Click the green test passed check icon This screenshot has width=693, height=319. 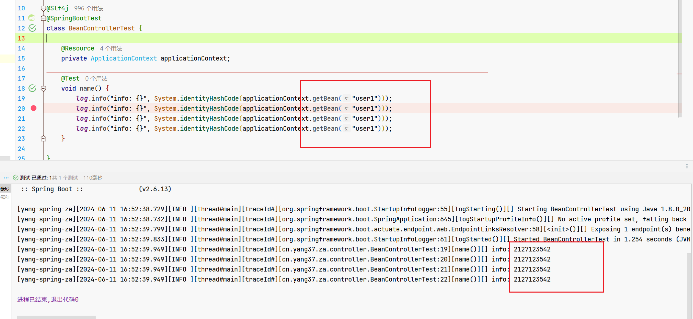tap(16, 178)
